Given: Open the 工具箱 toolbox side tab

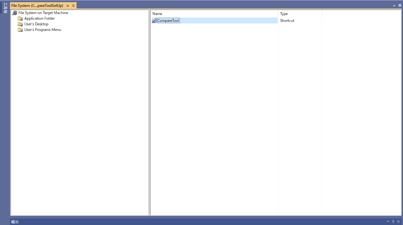Looking at the screenshot, I should (x=5, y=8).
